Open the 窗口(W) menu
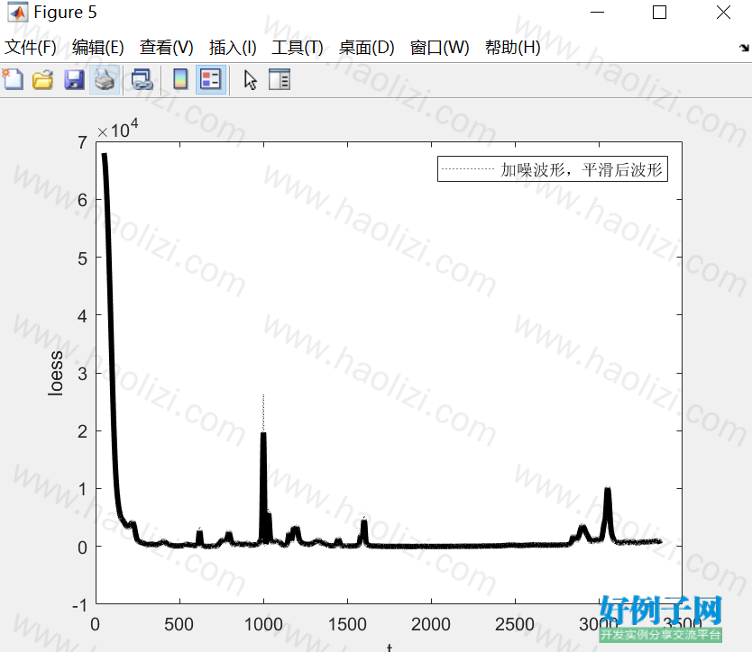The height and width of the screenshot is (652, 752). [440, 48]
